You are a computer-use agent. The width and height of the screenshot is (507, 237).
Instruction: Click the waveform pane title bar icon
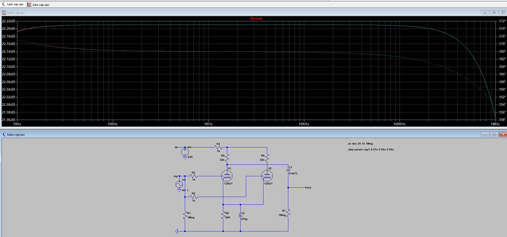point(4,13)
